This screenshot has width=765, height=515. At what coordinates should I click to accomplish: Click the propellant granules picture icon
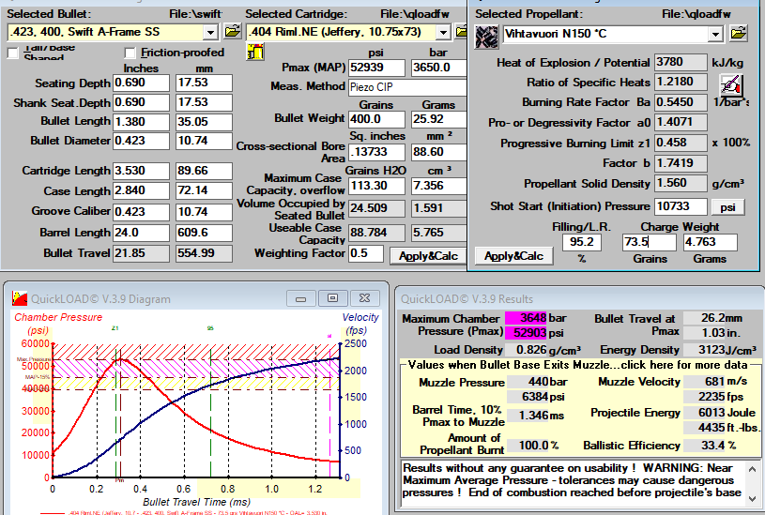(x=486, y=38)
